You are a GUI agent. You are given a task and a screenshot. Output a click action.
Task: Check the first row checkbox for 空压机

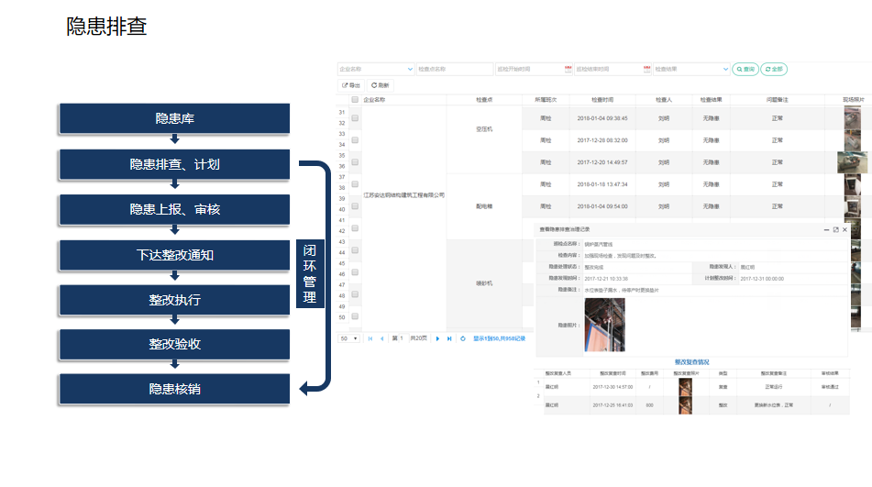[x=355, y=118]
